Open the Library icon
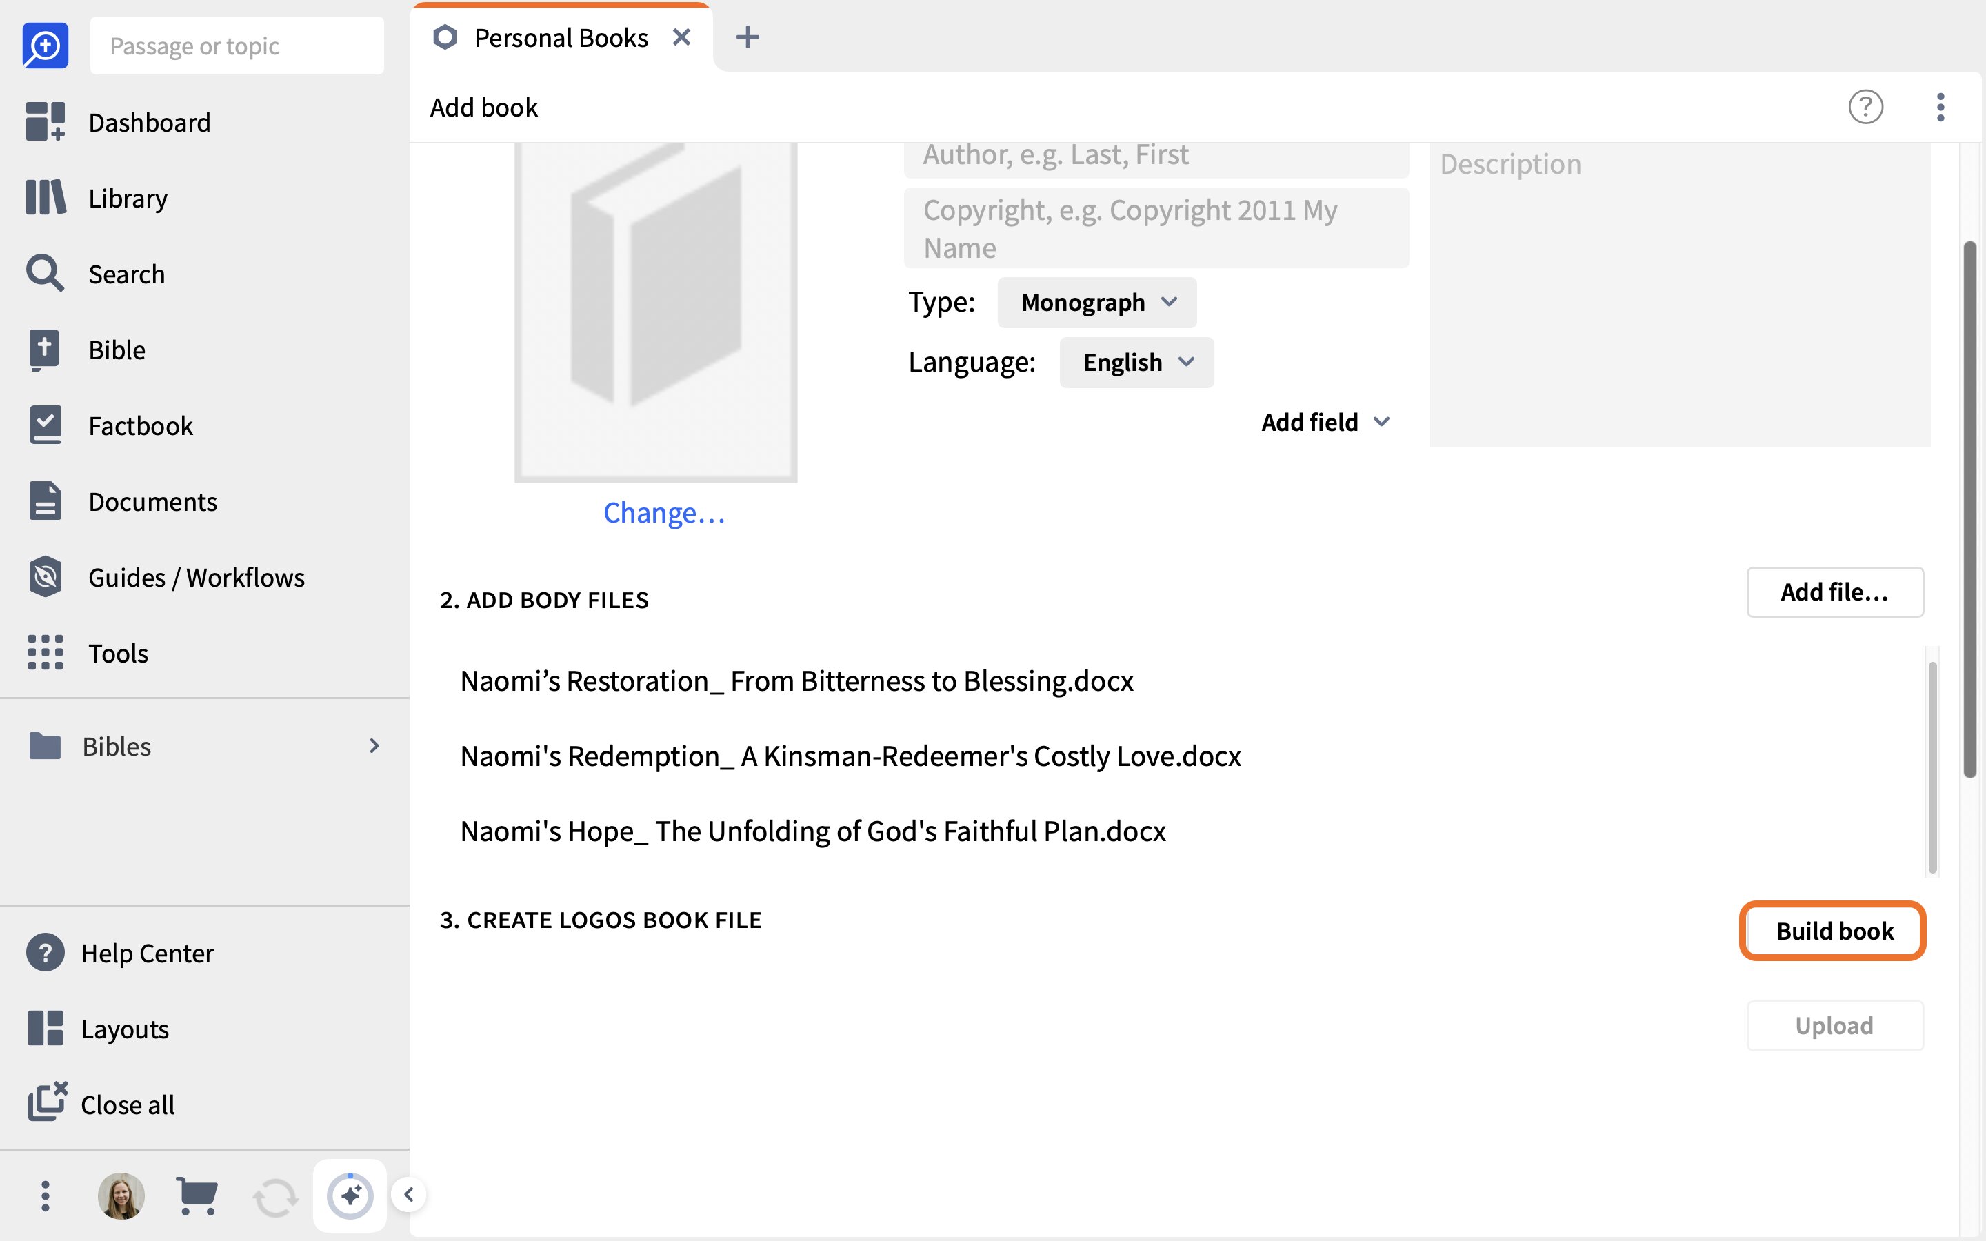 (45, 198)
